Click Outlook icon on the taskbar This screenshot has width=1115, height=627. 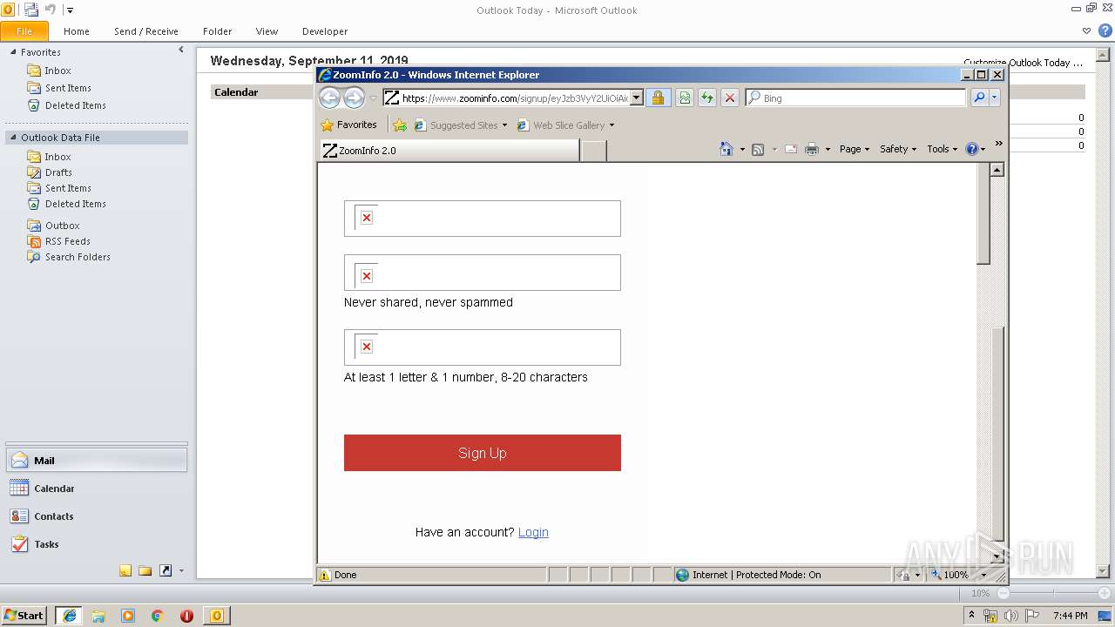(216, 616)
